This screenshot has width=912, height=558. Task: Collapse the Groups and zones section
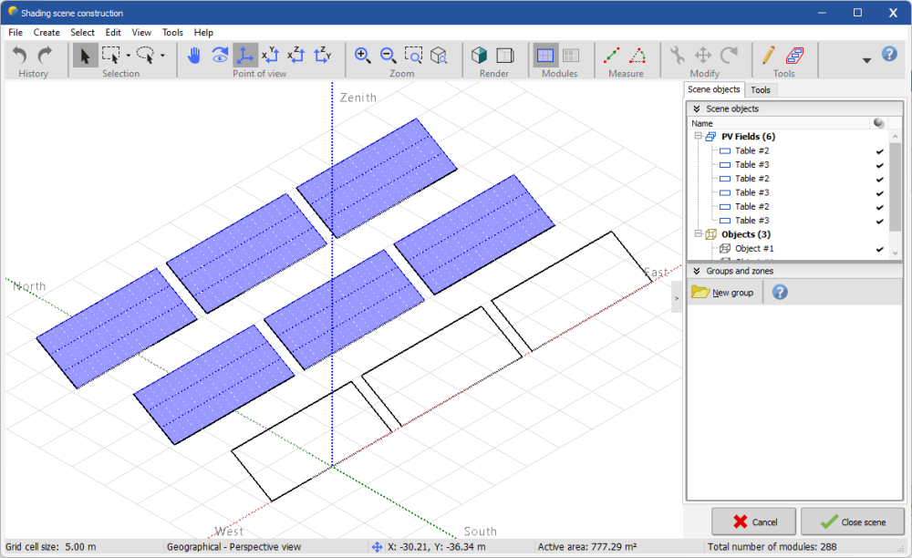coord(697,271)
